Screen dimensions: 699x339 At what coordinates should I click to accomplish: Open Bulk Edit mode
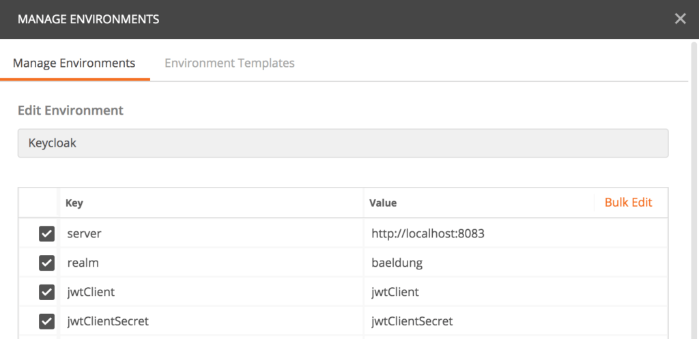(628, 203)
